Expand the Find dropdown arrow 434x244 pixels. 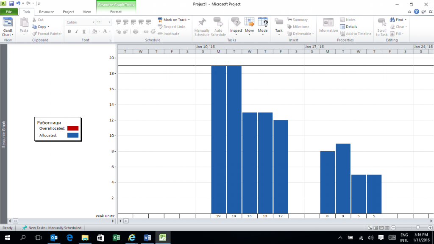(x=406, y=19)
